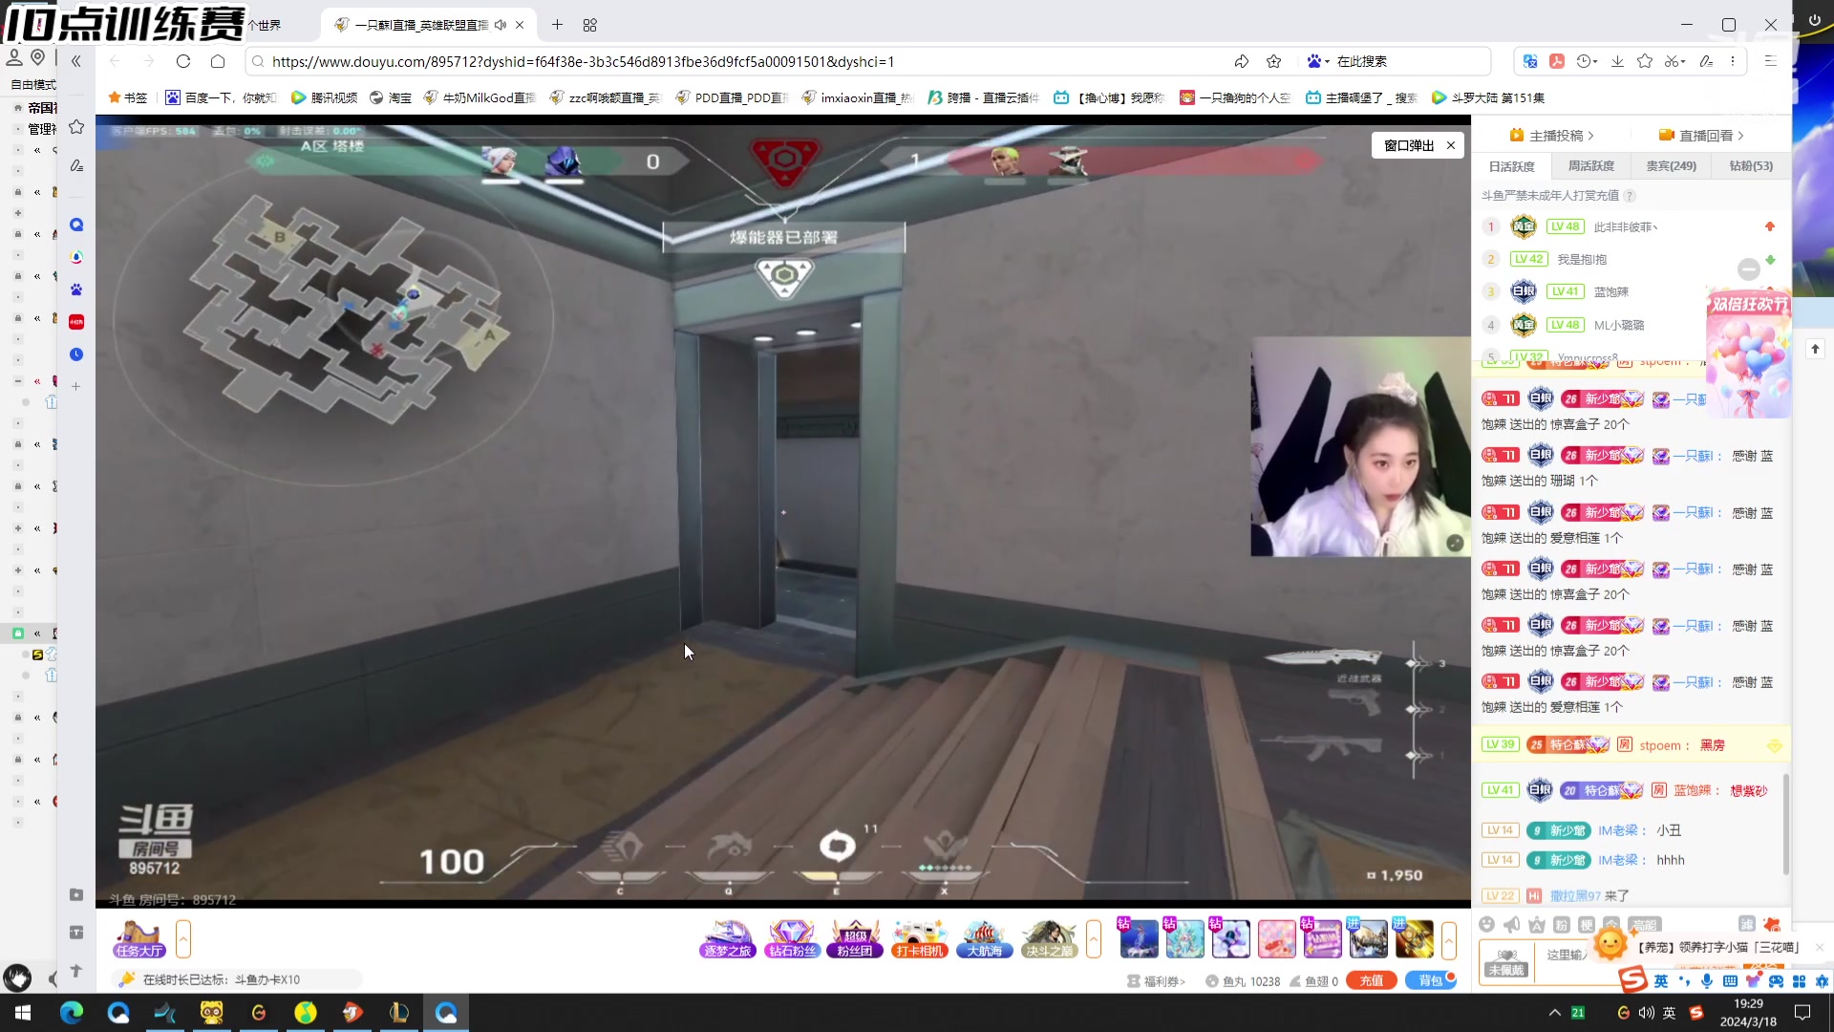Viewport: 1834px width, 1032px height.
Task: Share the page using the address bar arrow
Action: click(x=1241, y=61)
